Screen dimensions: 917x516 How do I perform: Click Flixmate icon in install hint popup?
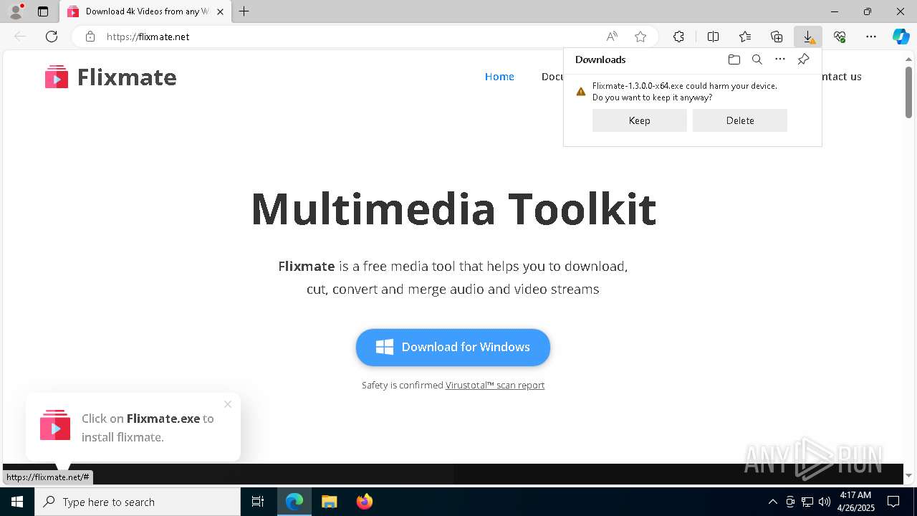tap(55, 425)
